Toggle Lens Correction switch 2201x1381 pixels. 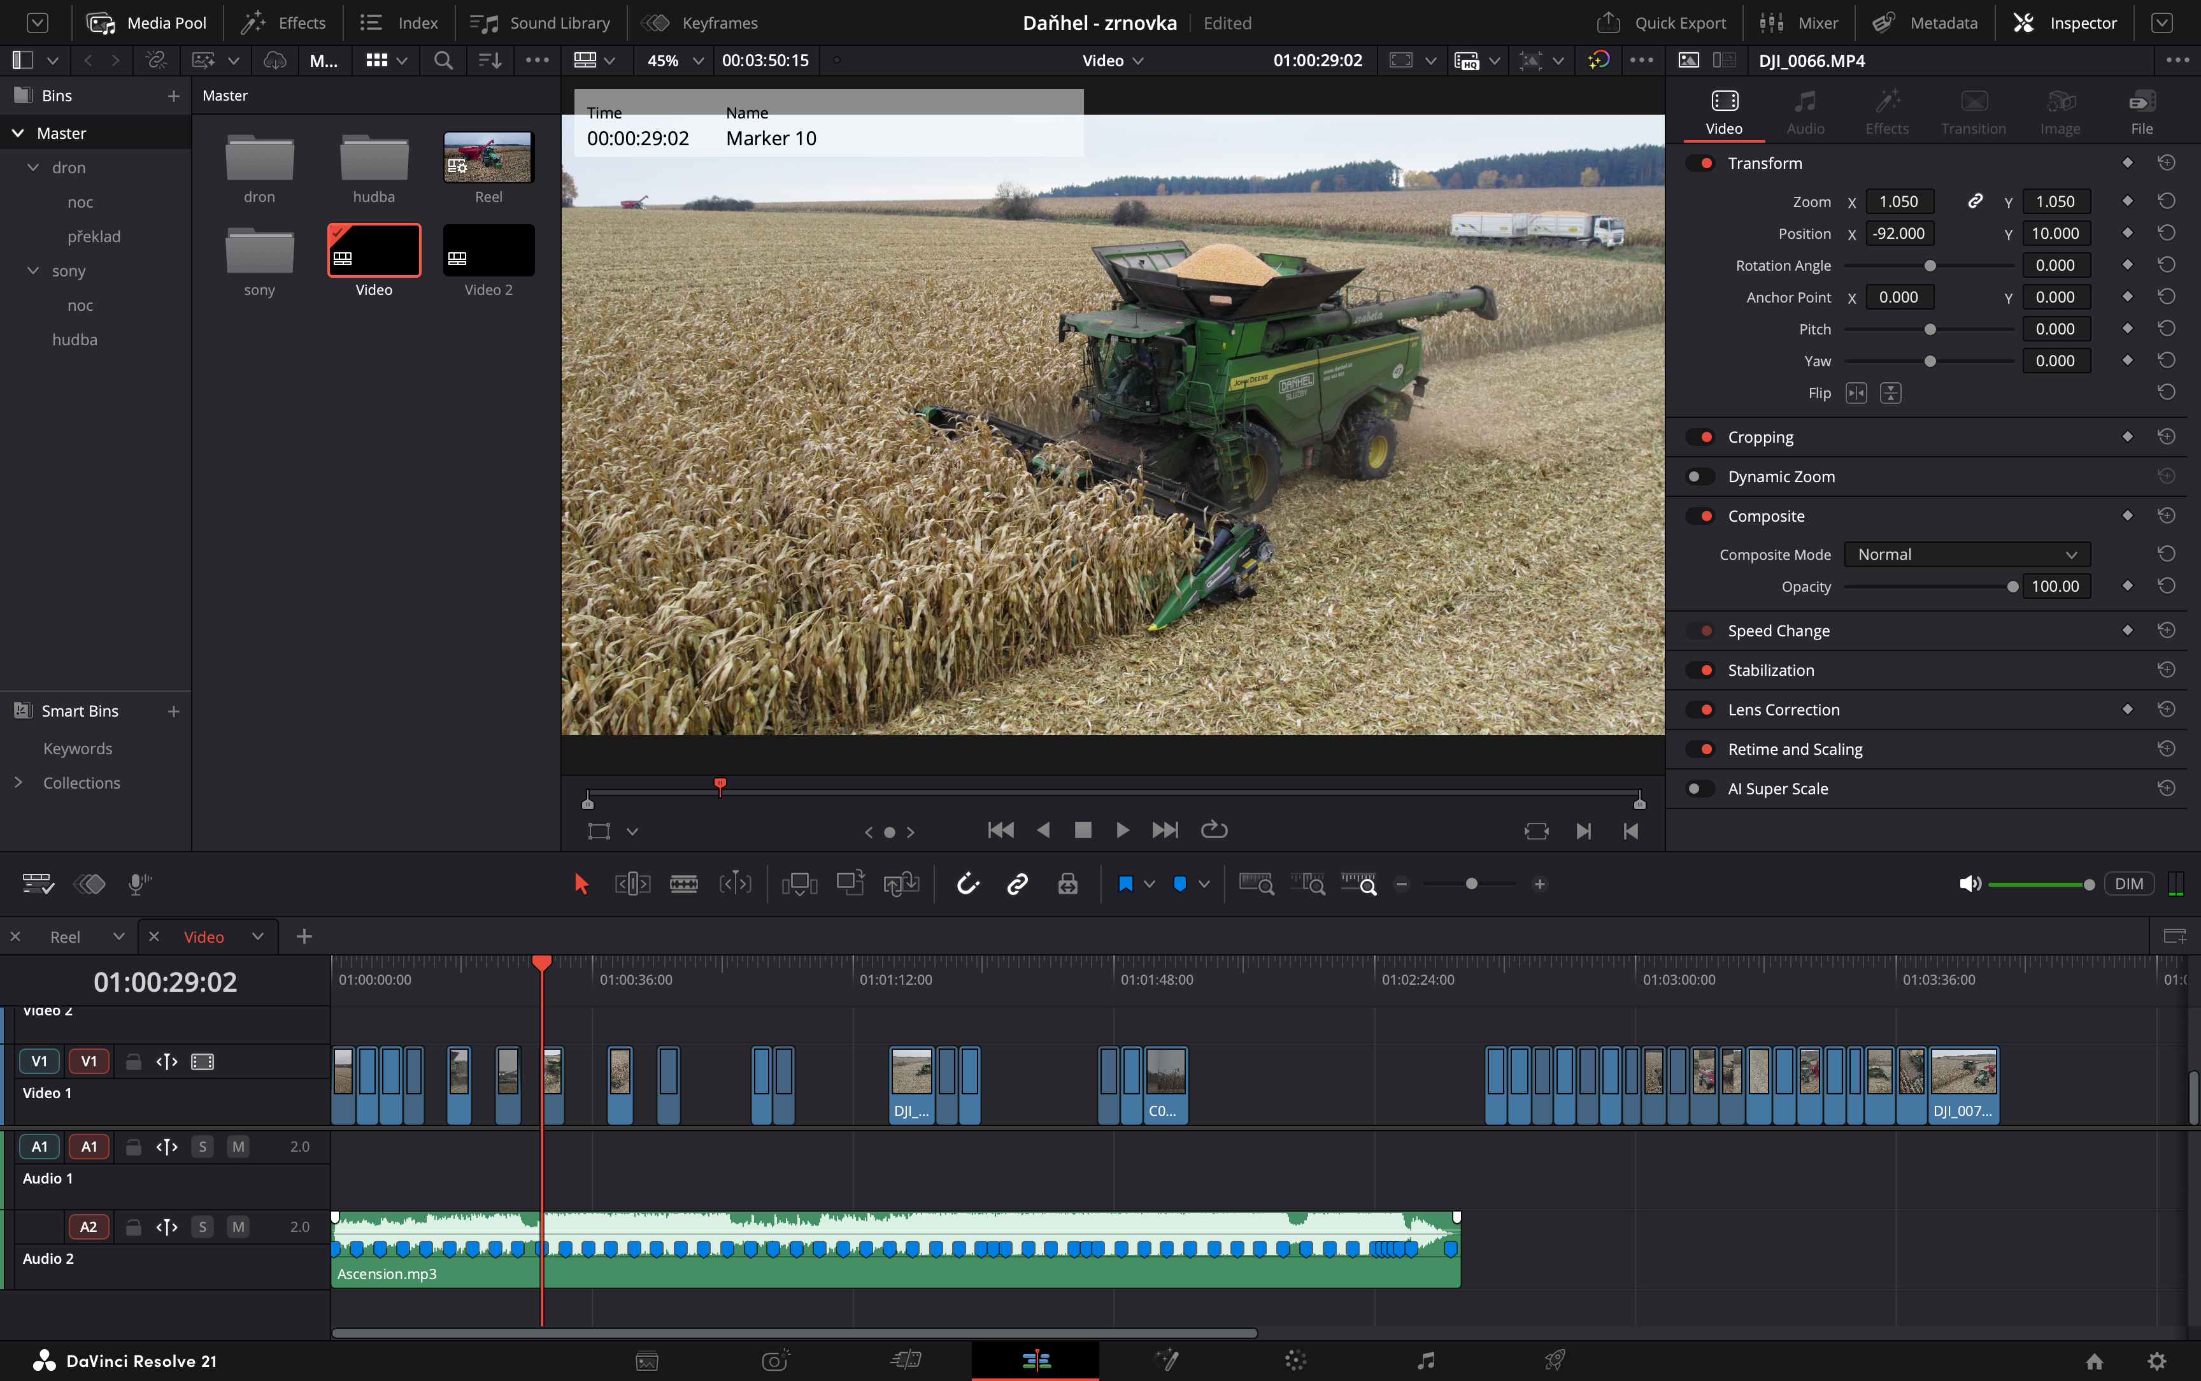(1700, 709)
